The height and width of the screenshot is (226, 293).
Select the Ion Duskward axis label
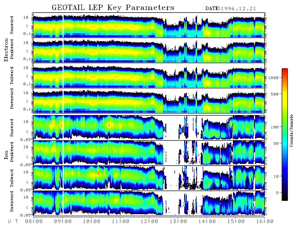point(12,152)
